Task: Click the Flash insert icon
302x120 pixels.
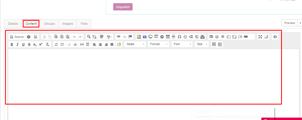Action: 162,37
